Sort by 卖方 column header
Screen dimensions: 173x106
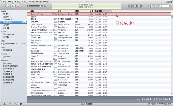[66, 11]
